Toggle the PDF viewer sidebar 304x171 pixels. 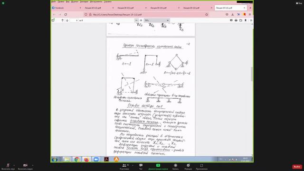(53, 20)
